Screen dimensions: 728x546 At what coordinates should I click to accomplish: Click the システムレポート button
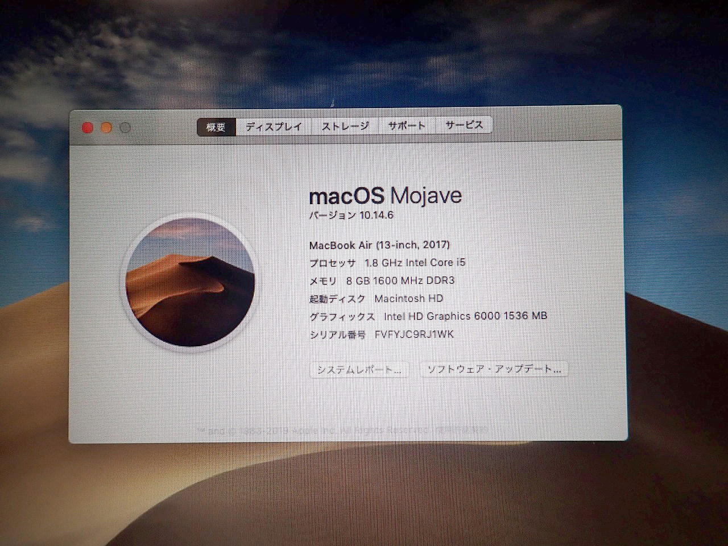tap(359, 370)
